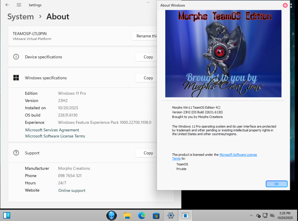Launch Microsoft Edge from the taskbar

pos(141,216)
